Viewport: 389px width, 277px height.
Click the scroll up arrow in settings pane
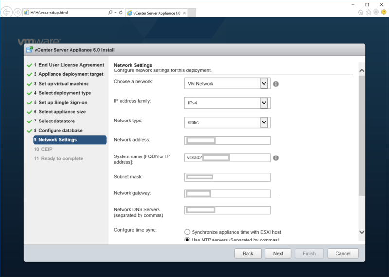[x=362, y=70]
